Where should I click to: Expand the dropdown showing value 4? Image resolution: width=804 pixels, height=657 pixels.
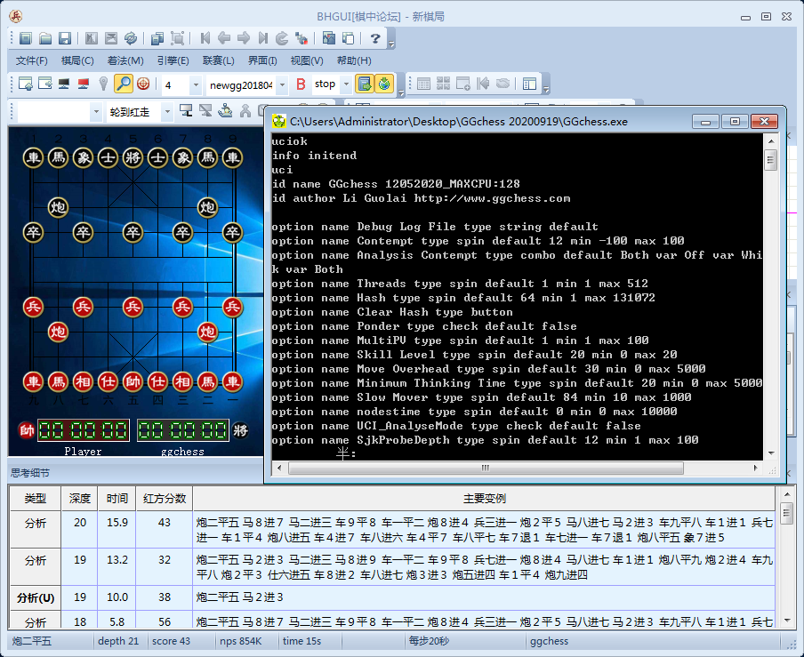196,84
